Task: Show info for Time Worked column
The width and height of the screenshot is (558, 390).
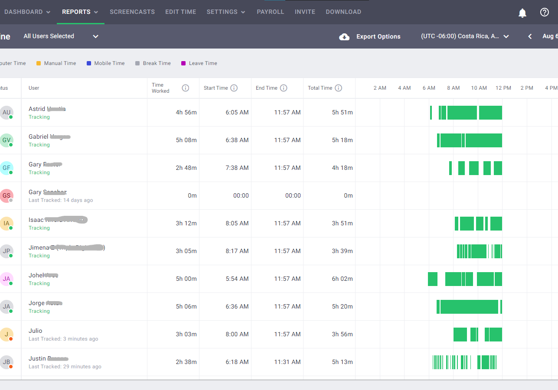Action: [186, 88]
